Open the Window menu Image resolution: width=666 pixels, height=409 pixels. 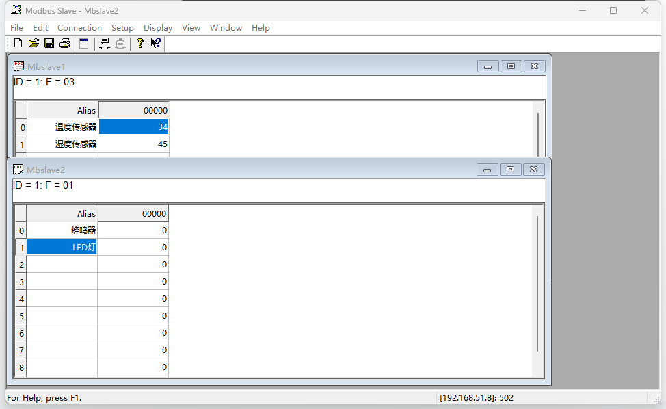[226, 27]
